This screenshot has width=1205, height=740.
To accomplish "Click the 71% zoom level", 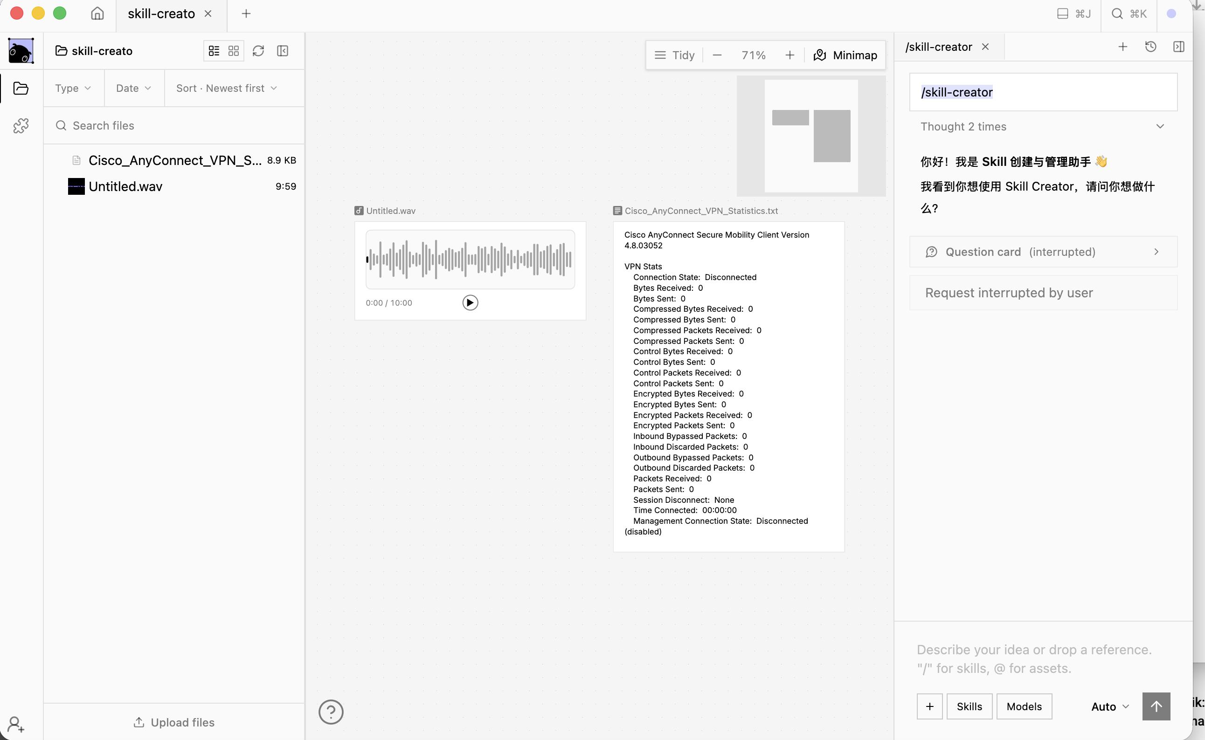I will point(754,55).
